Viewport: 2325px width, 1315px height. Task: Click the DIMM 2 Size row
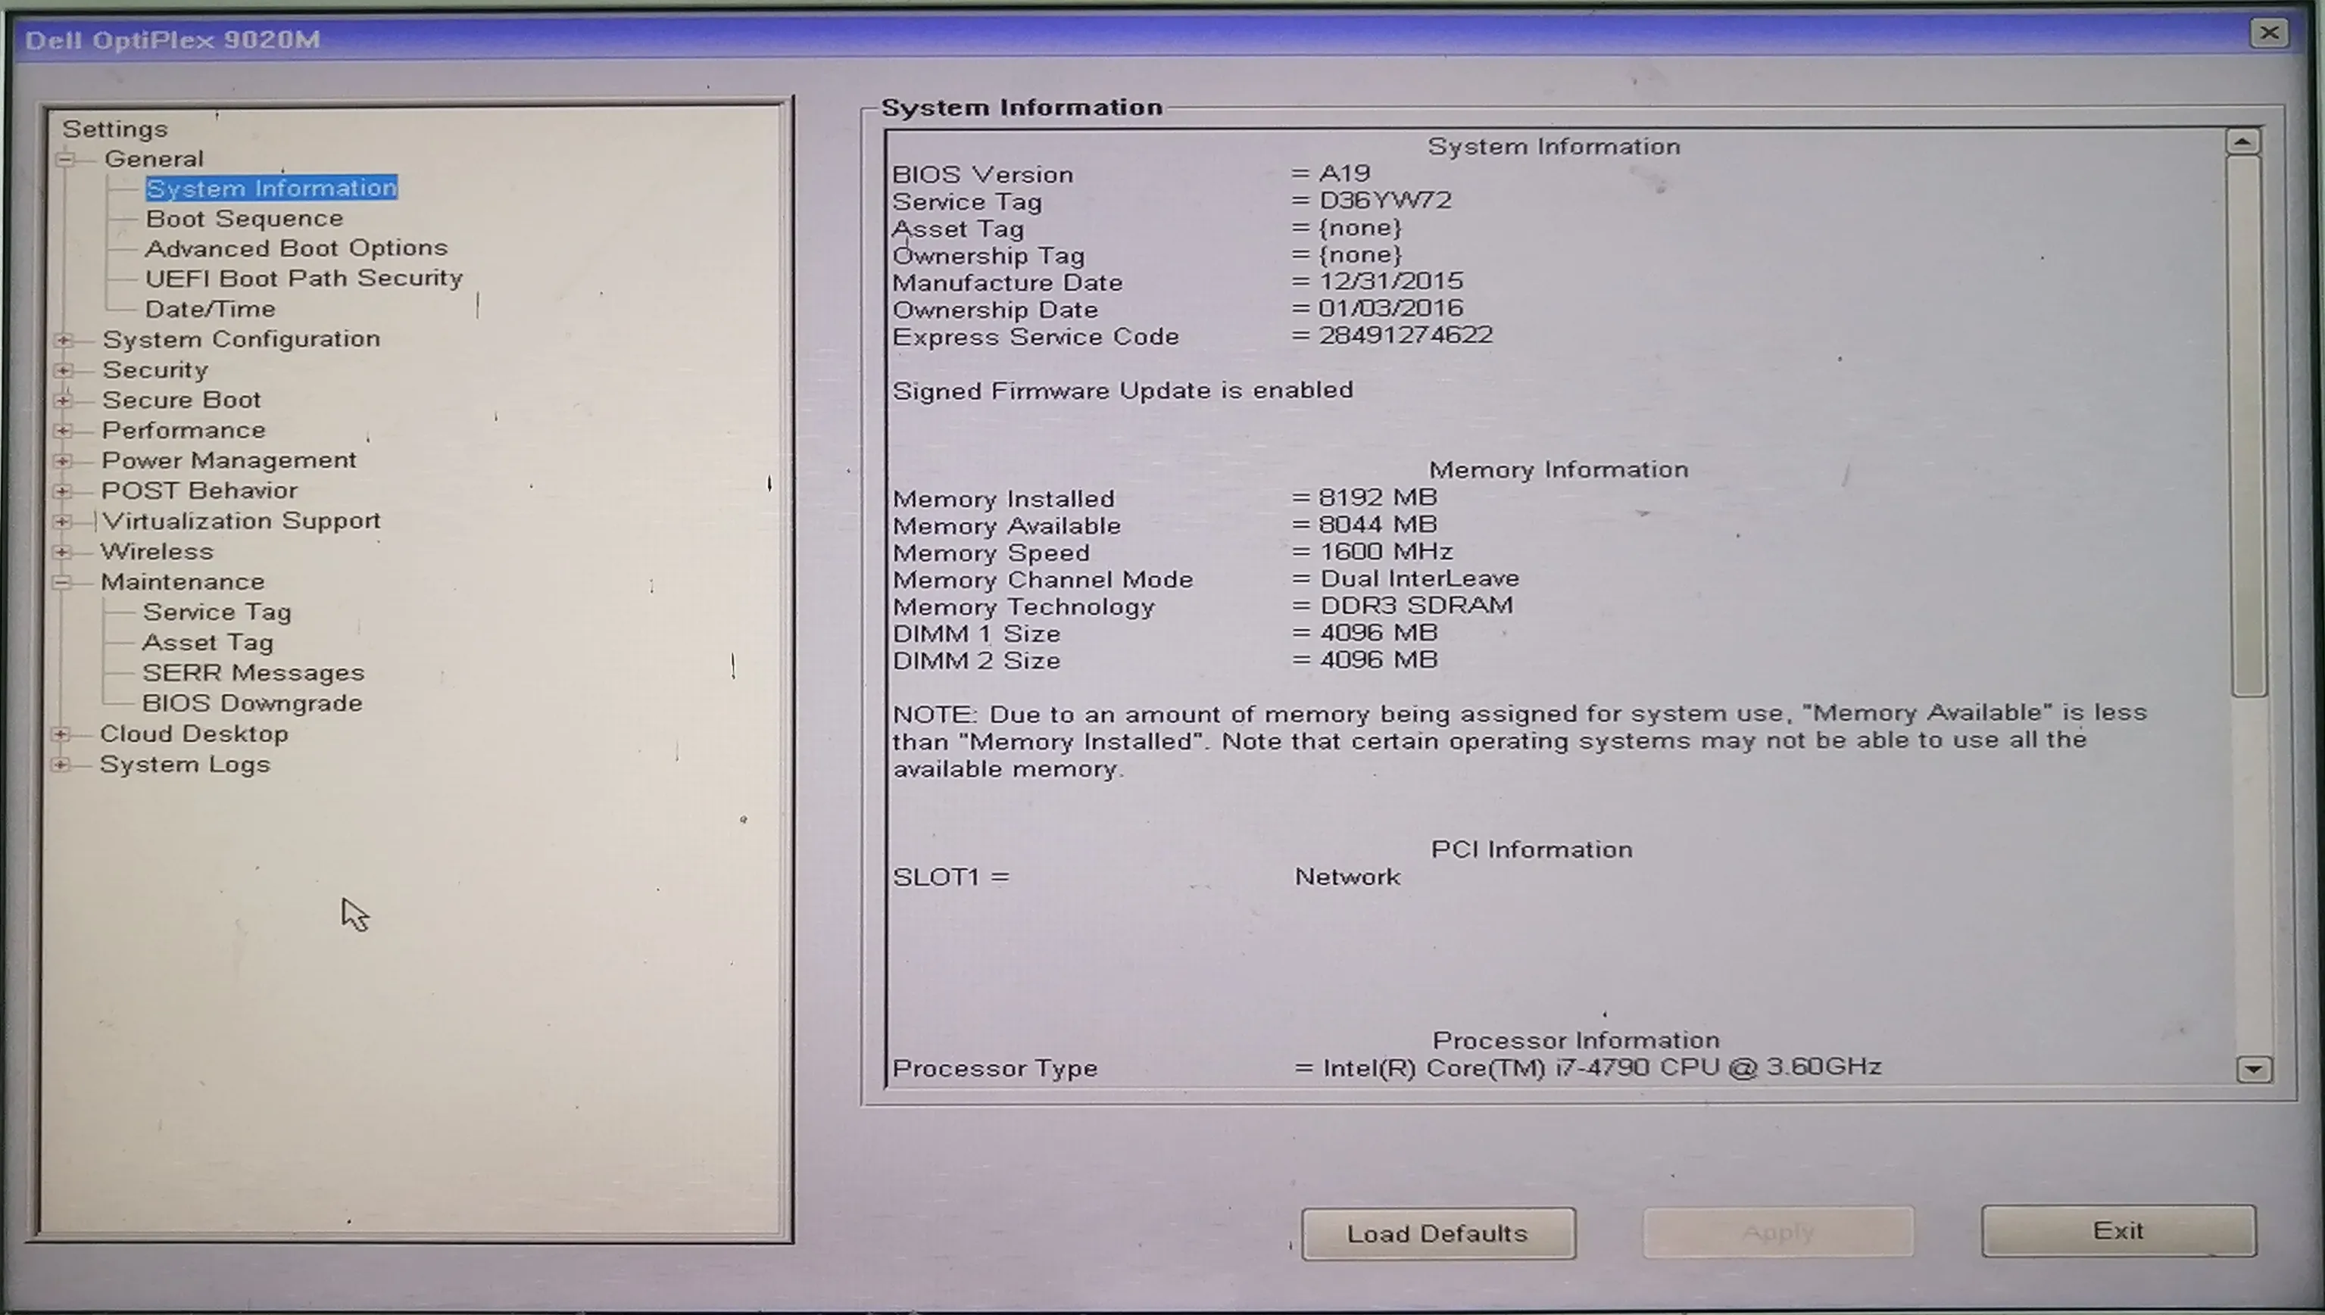tap(1166, 660)
